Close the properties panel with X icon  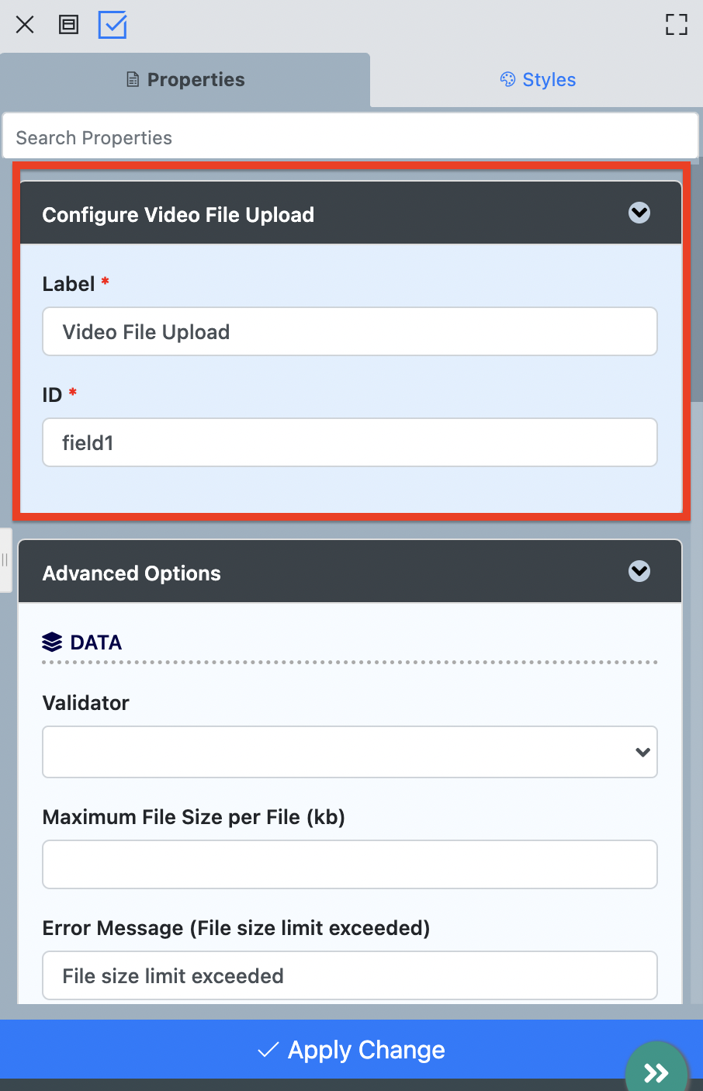(25, 25)
